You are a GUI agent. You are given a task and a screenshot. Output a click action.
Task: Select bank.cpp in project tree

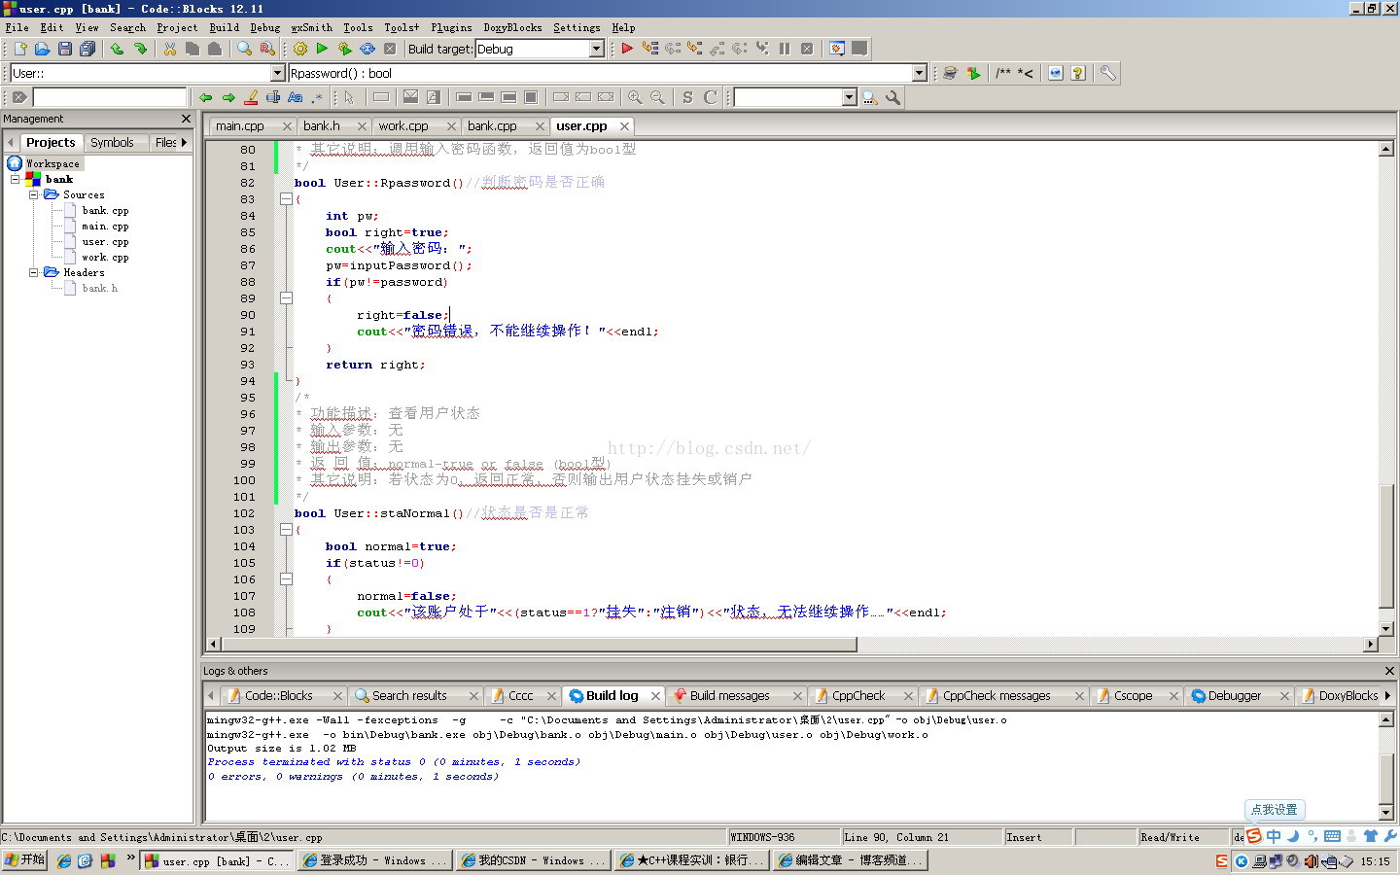pos(105,210)
